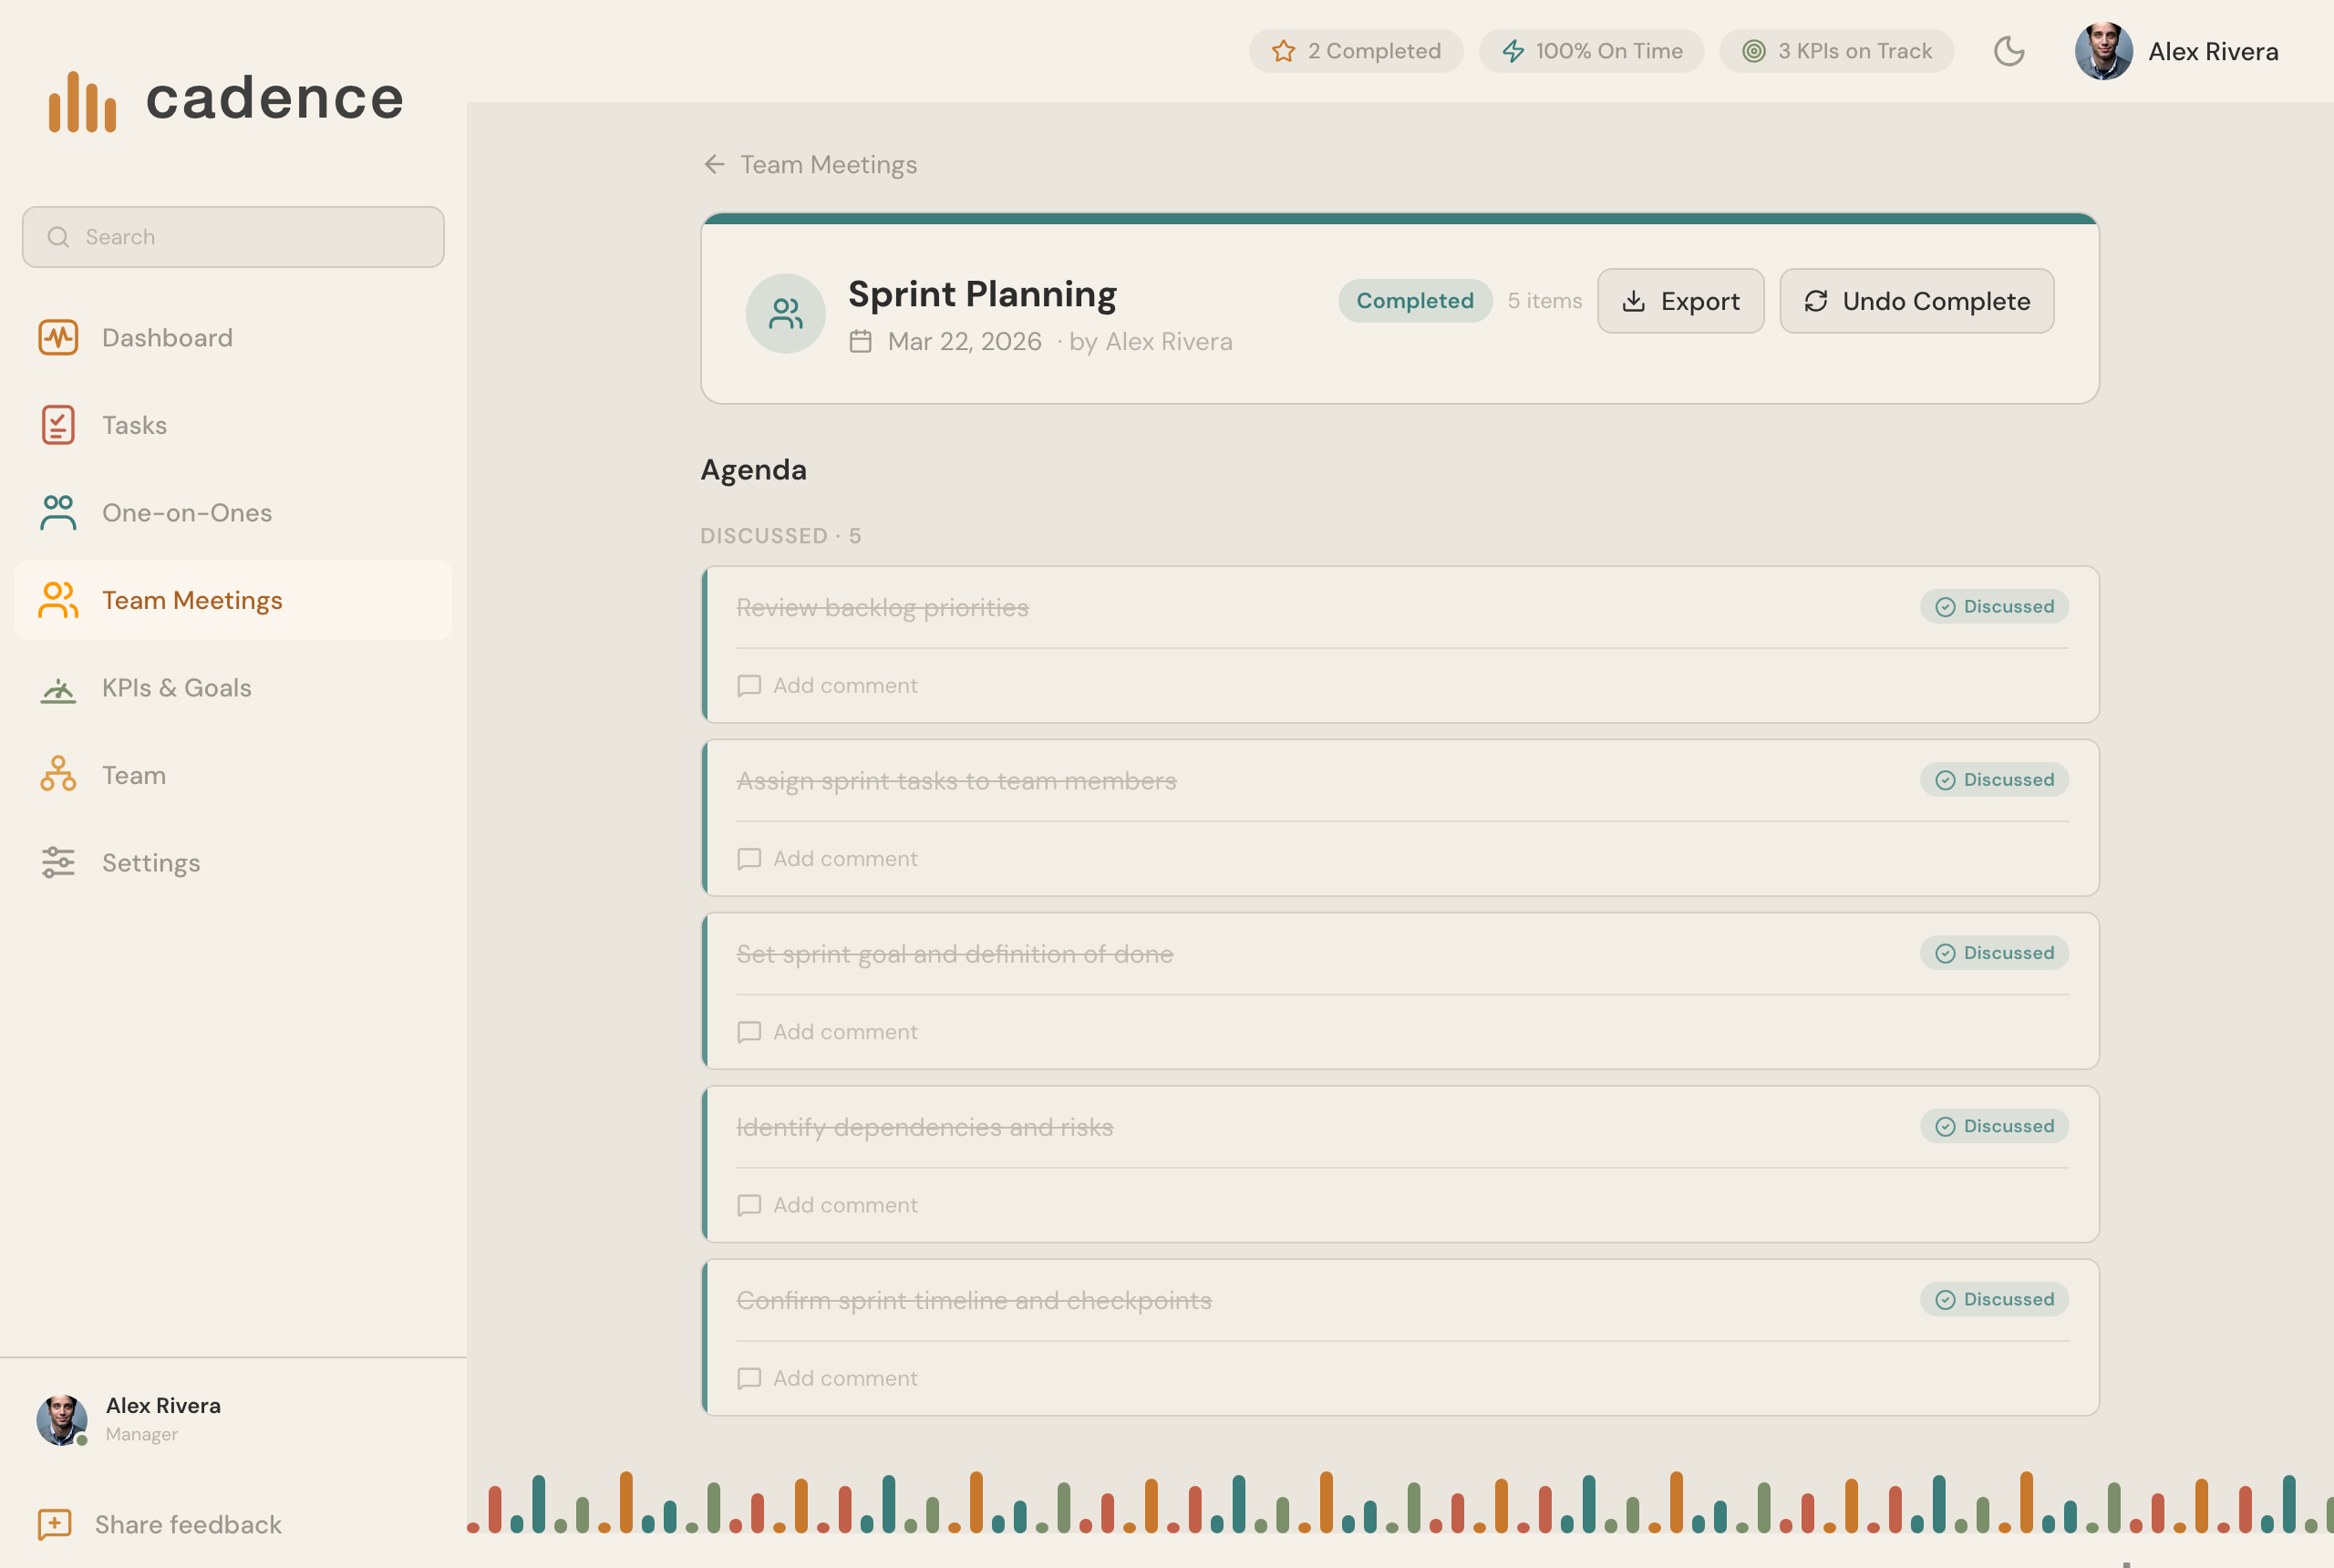2334x1568 pixels.
Task: Click the 2 Completed star badge
Action: point(1355,51)
